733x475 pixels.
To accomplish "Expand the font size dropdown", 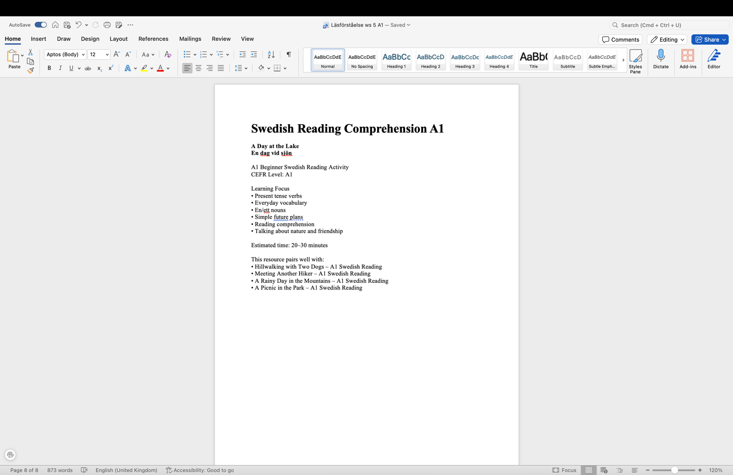I will (107, 54).
